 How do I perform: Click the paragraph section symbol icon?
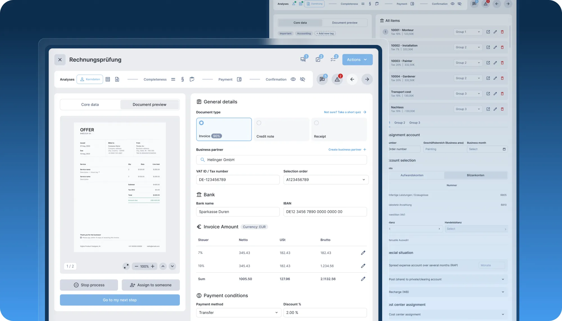pos(182,79)
